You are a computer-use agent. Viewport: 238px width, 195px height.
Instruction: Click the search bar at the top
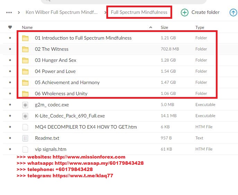124,1
